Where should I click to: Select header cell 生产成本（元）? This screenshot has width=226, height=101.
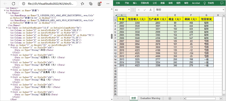pos(158,19)
